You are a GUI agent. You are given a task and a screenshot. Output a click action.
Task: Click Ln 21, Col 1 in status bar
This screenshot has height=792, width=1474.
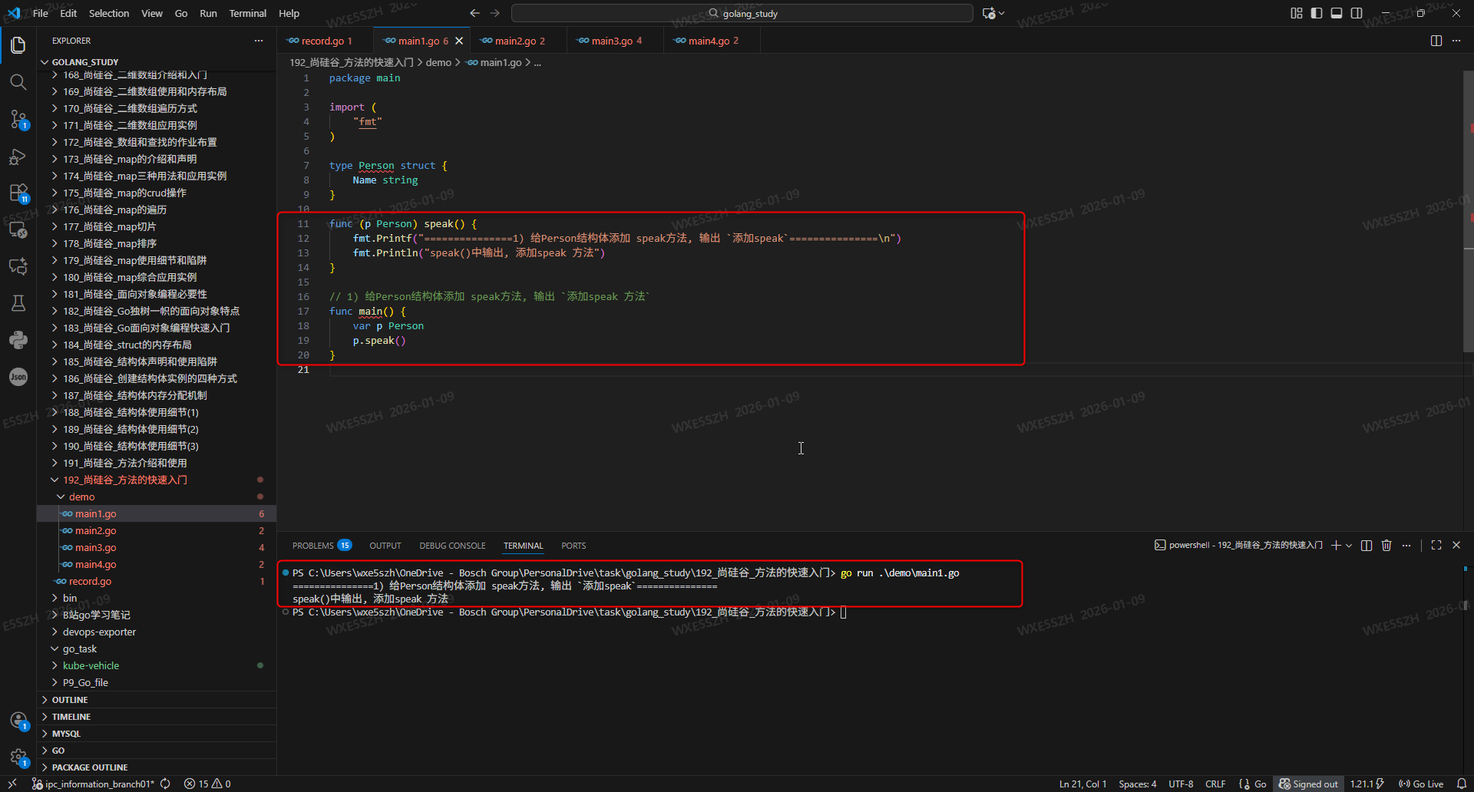pos(1082,784)
